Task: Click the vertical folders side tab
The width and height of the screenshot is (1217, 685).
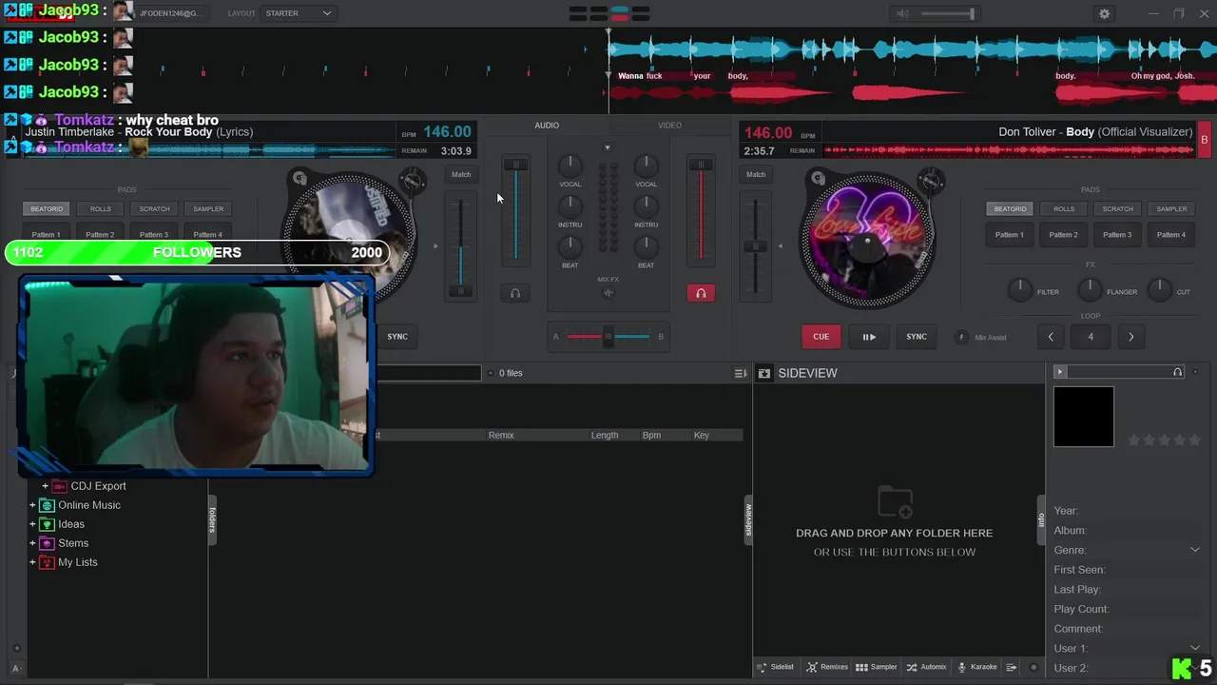Action: click(212, 519)
